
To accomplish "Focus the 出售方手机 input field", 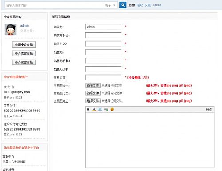I will click(x=103, y=60).
